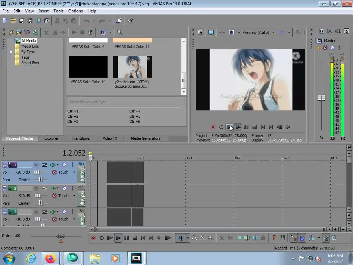Solo audio track 3
The height and width of the screenshot is (265, 353).
click(72, 212)
